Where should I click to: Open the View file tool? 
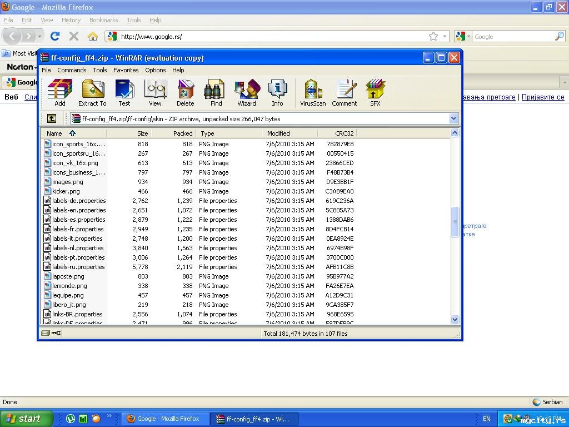point(155,93)
